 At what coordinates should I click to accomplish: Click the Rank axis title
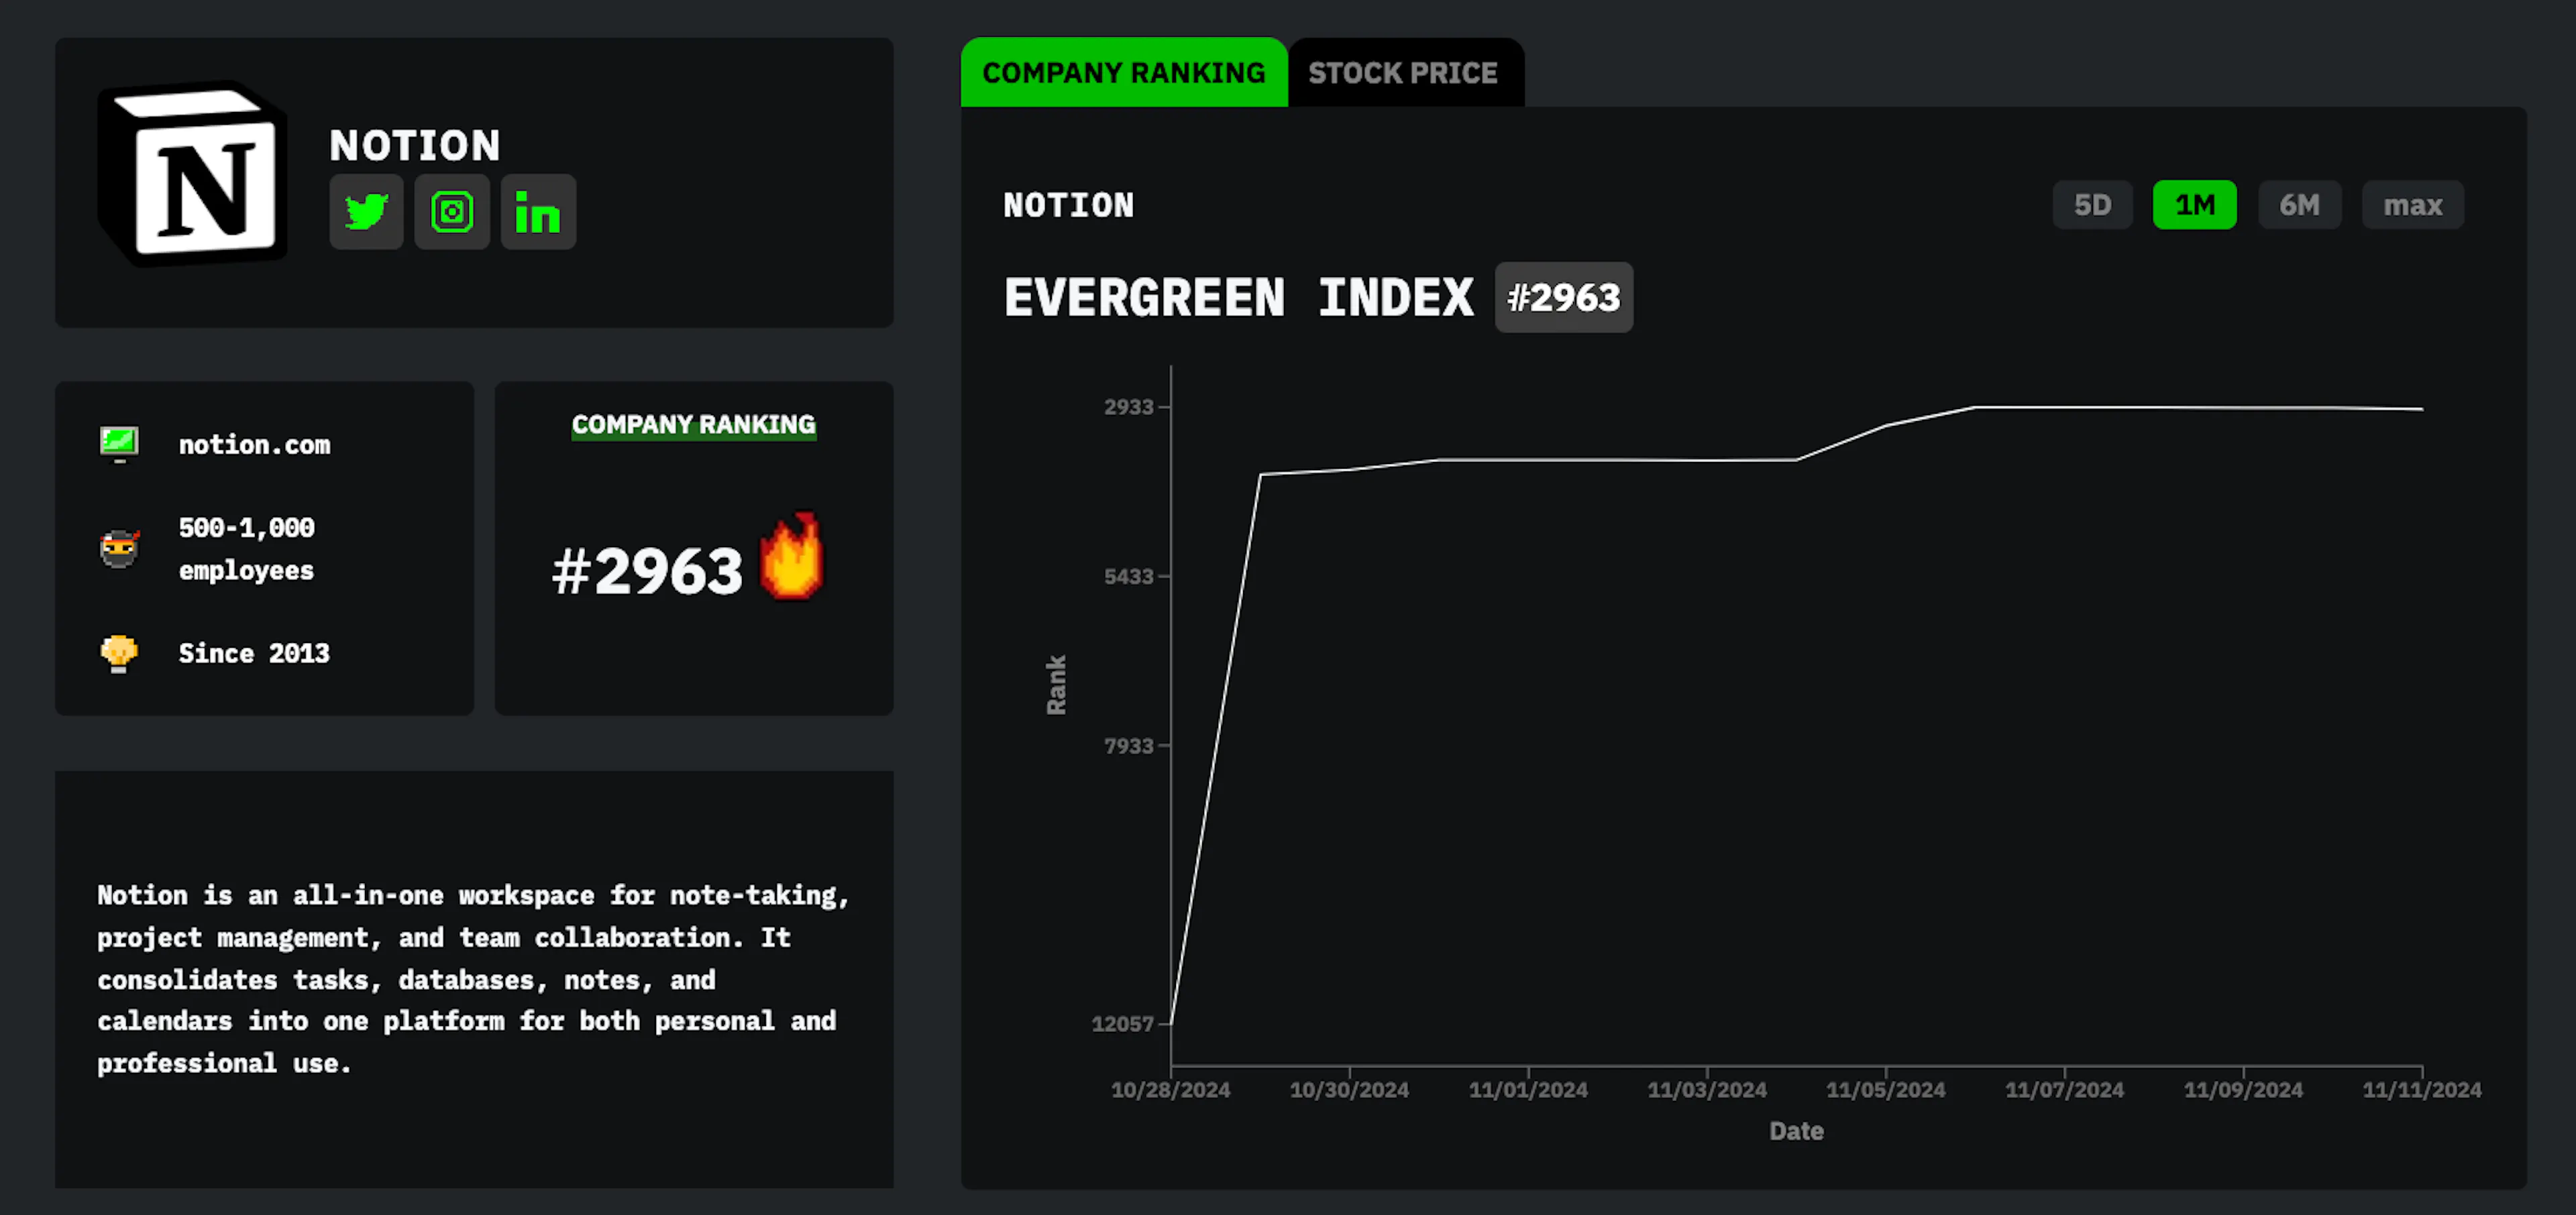click(1056, 685)
